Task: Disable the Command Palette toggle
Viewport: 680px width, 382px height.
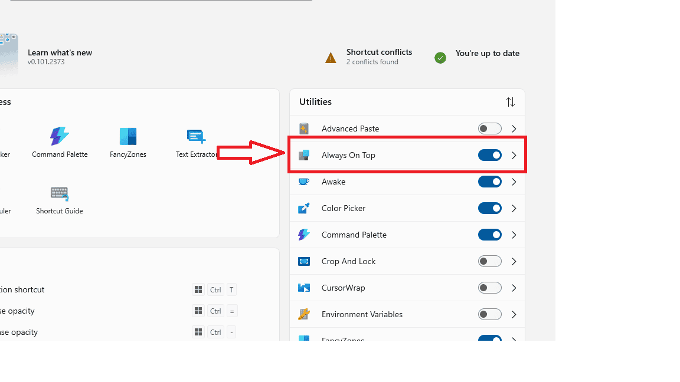Action: pos(489,235)
